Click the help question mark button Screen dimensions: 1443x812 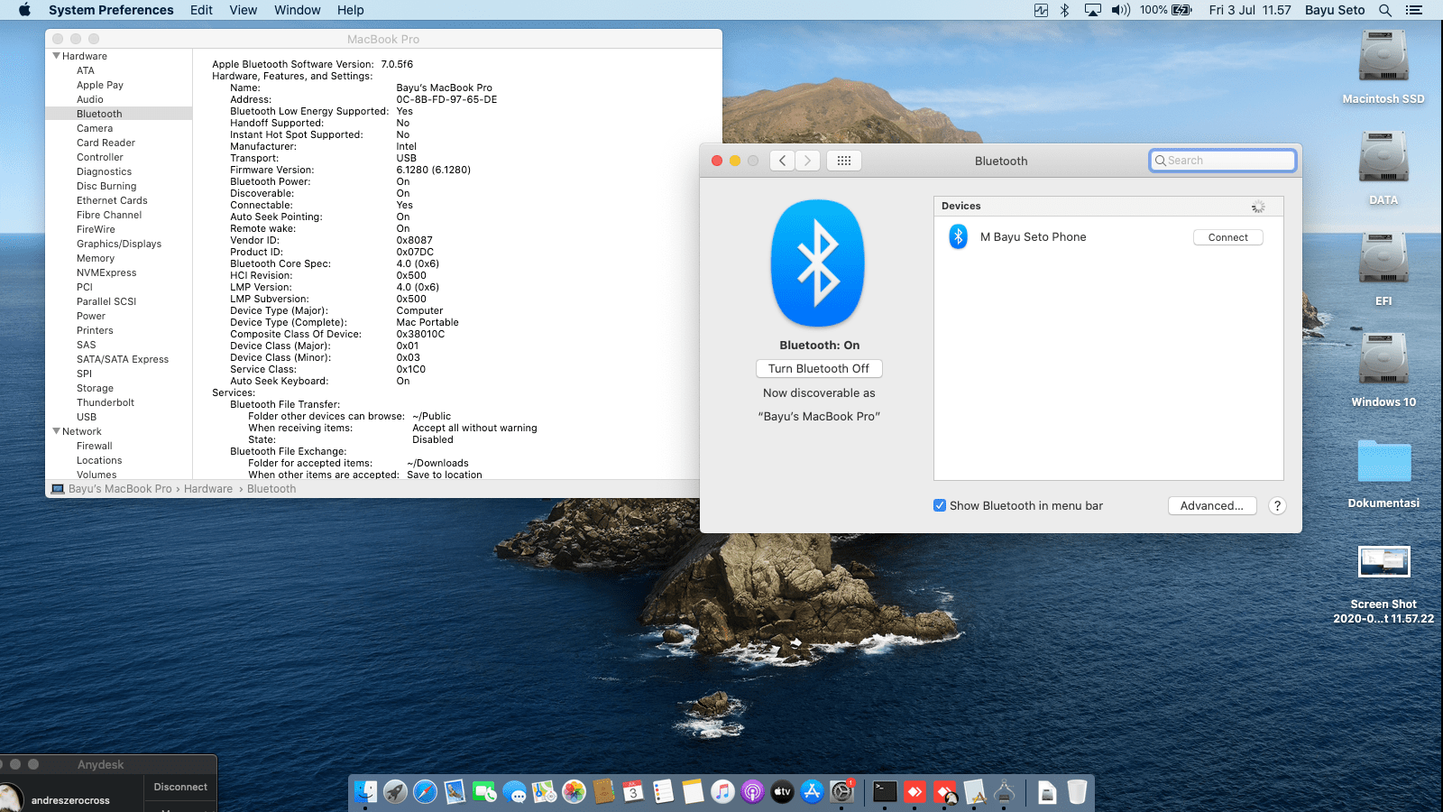[1277, 506]
